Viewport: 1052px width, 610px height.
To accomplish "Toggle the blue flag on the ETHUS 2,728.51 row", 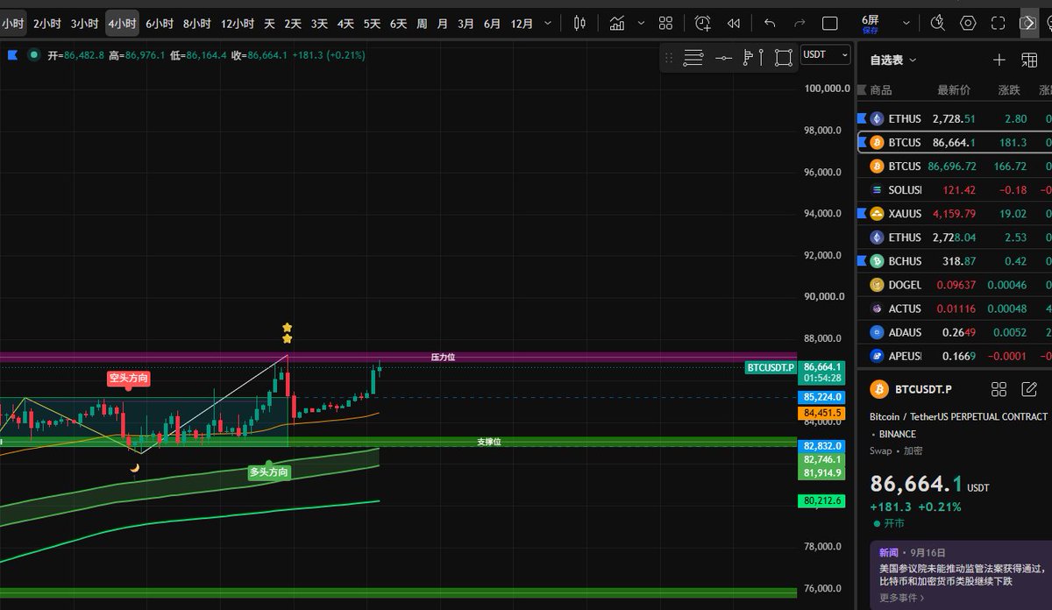I will [x=862, y=118].
